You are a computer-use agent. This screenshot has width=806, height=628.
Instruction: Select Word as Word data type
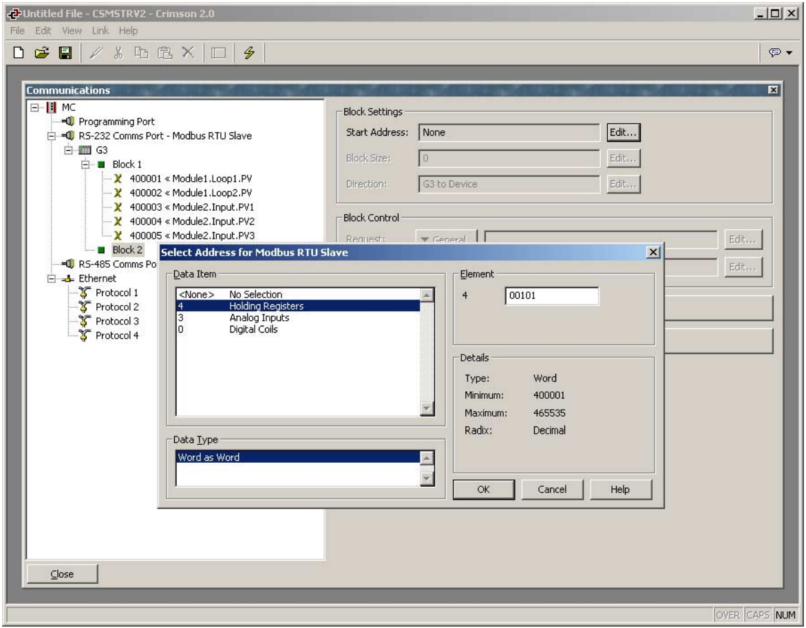point(298,457)
